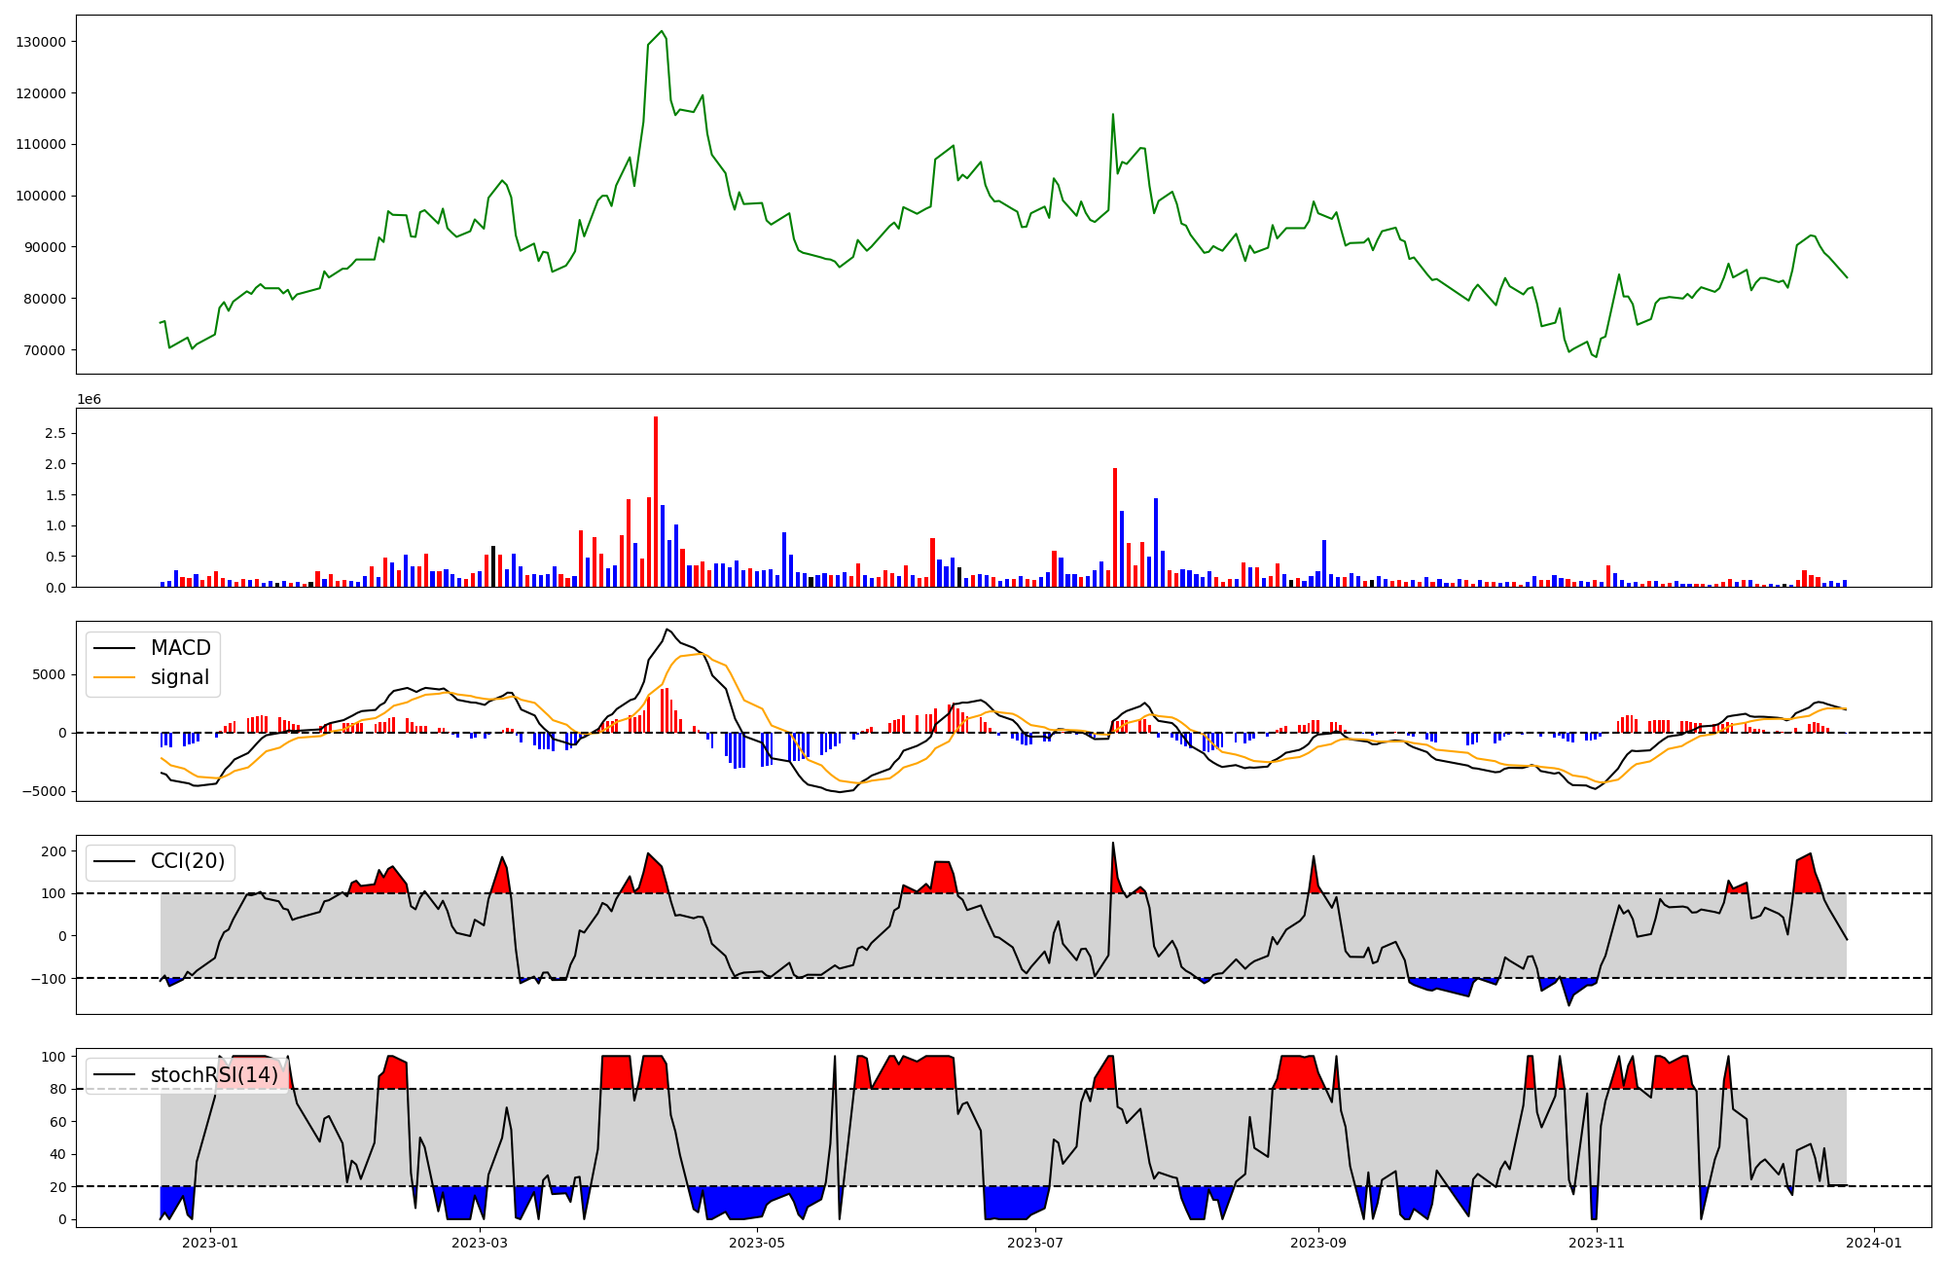The image size is (1946, 1265).
Task: Click the 200 CCI axis tick label
Action: [54, 851]
